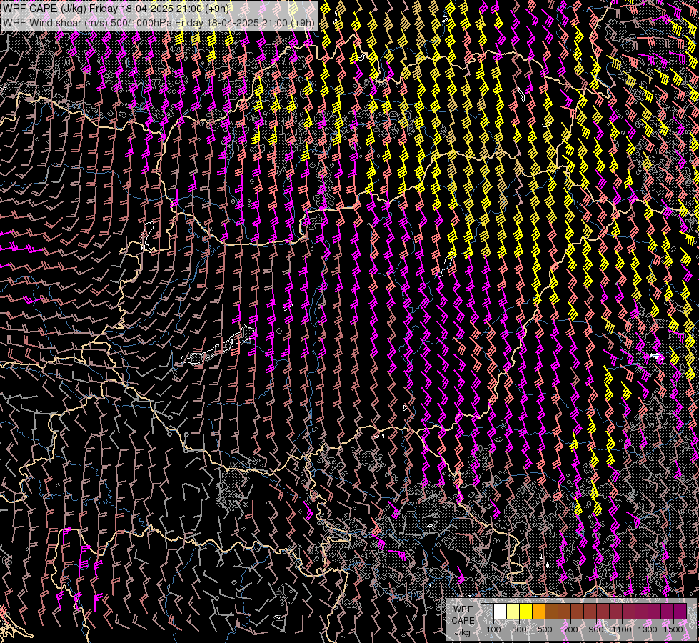
Task: Click the J/kg unit label in legend
Action: 462,632
